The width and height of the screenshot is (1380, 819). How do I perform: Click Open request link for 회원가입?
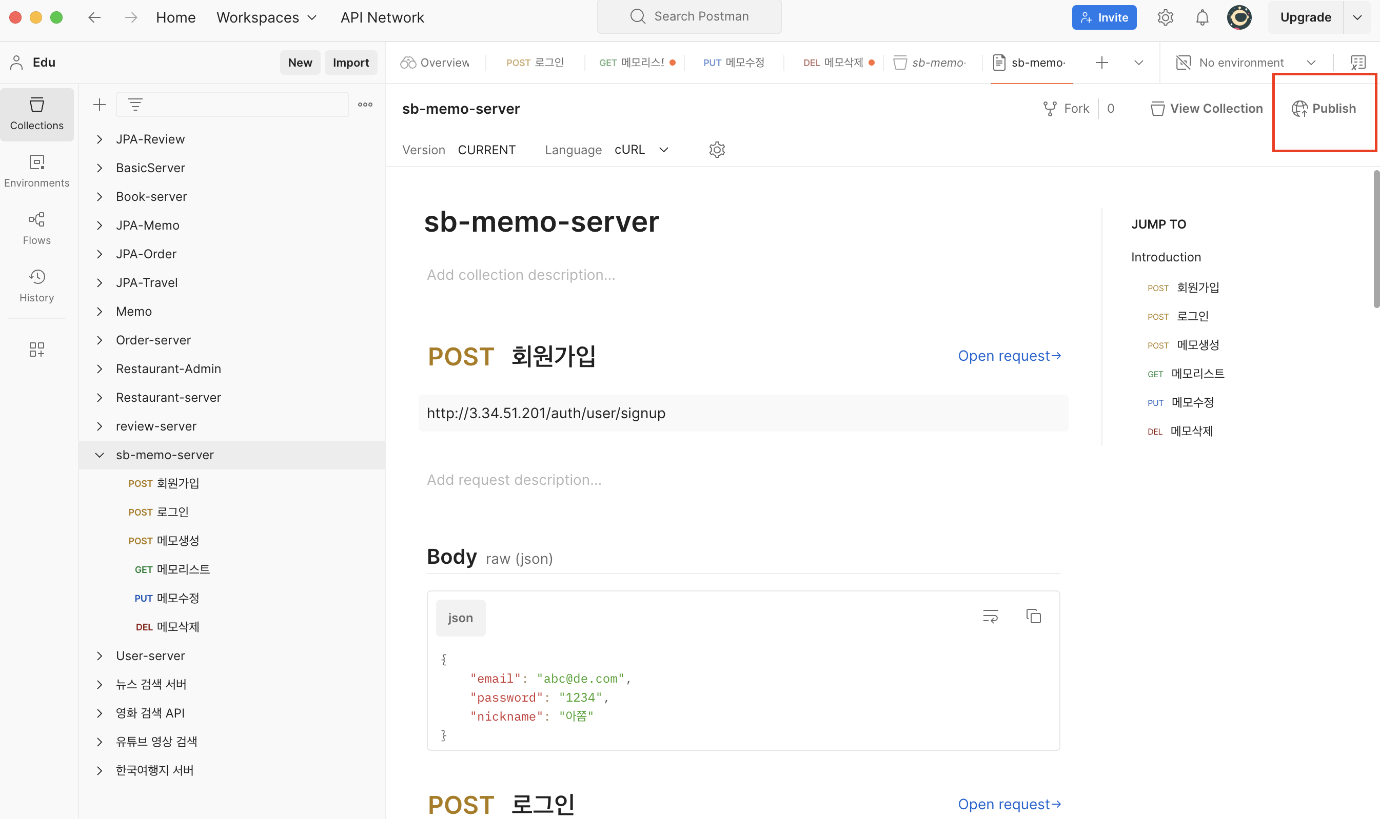[x=1009, y=356]
